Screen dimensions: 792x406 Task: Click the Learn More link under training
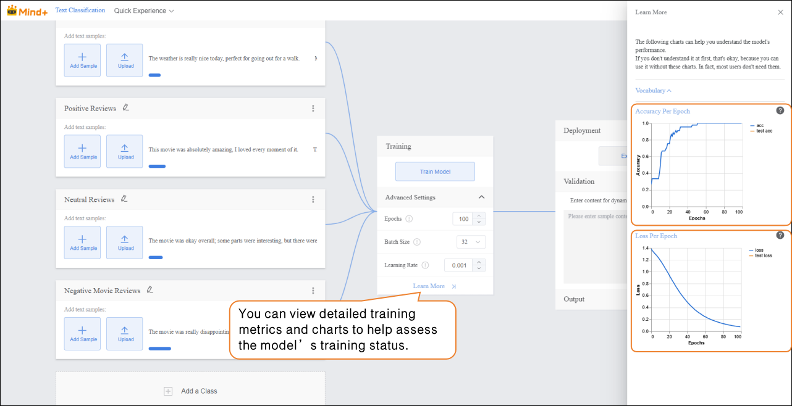click(x=429, y=286)
